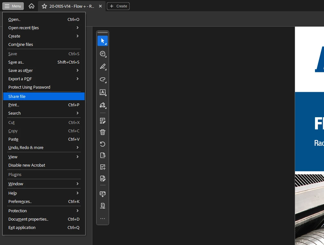This screenshot has height=245, width=324.
Task: Click the Create button with plus sign
Action: [118, 6]
